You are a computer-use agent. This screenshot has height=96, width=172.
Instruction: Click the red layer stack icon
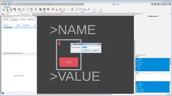click(x=48, y=9)
